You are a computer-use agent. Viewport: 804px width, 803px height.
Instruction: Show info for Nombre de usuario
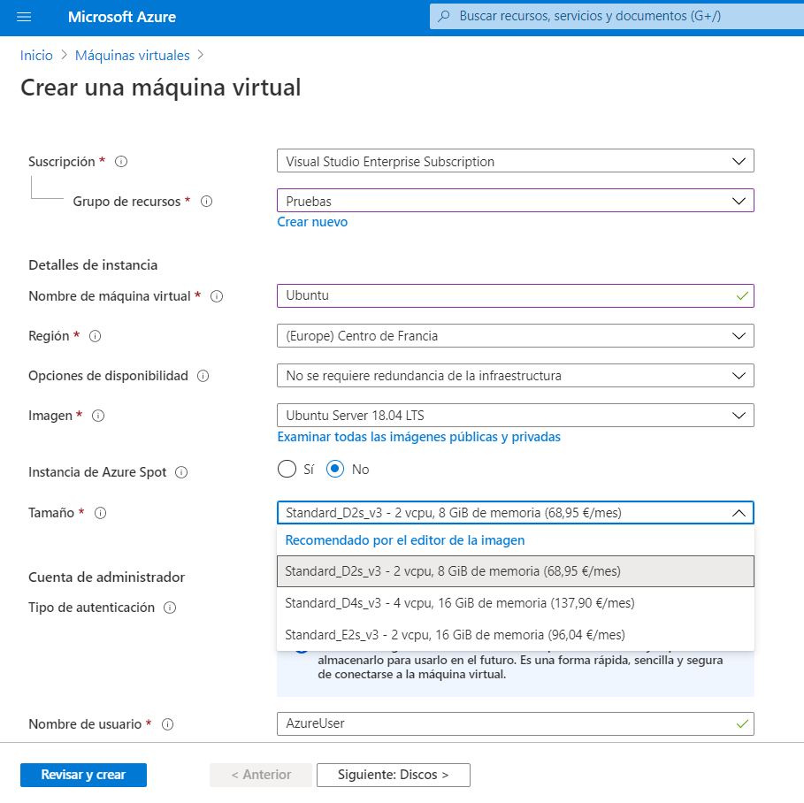(x=168, y=724)
